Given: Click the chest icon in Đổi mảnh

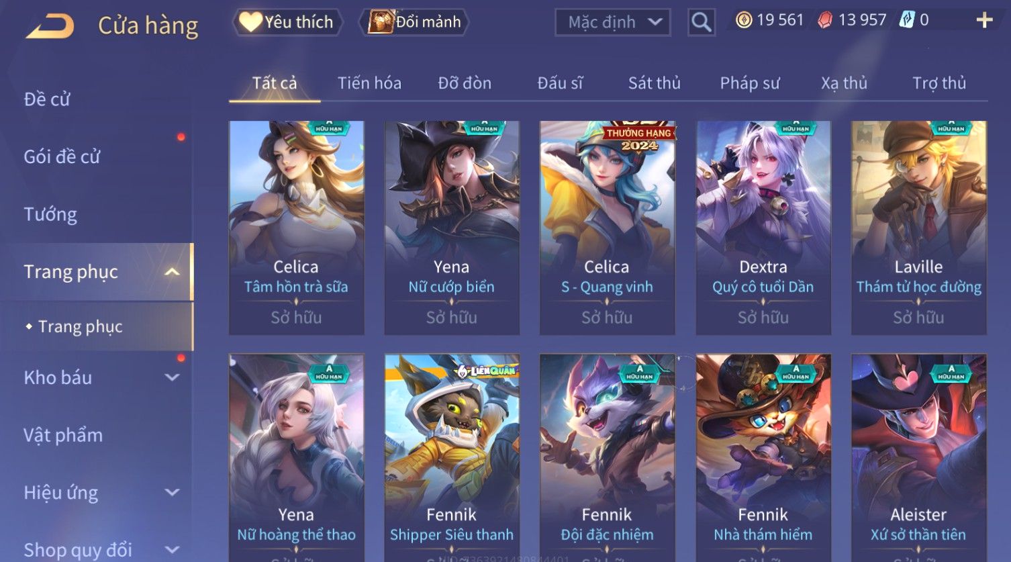Looking at the screenshot, I should click(381, 22).
